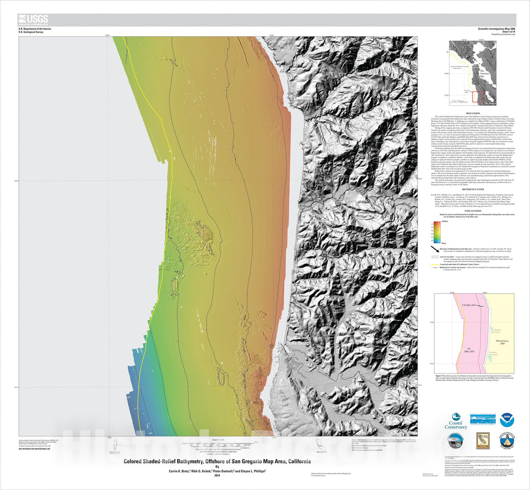The width and height of the screenshot is (530, 490).
Task: Click the small California state outline icon
Action: coord(320,443)
